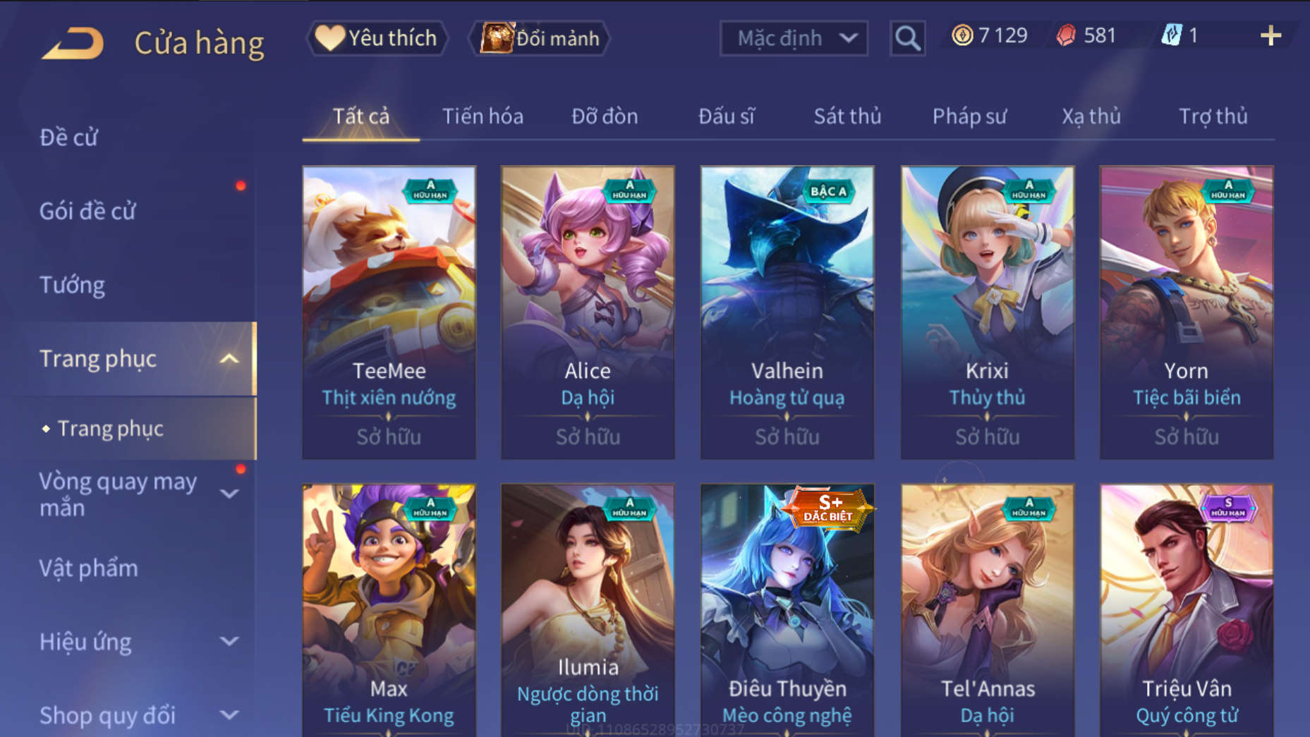Go to Gói đề cử page
The width and height of the screenshot is (1310, 737).
coord(87,211)
